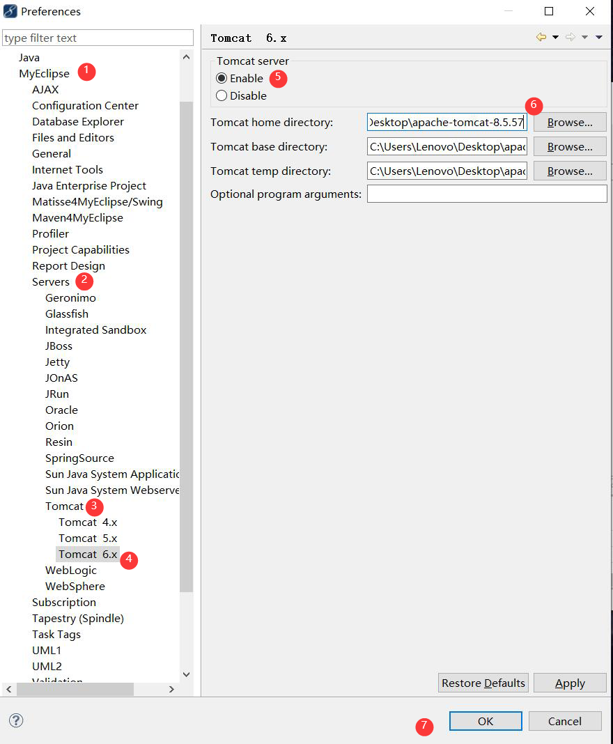The image size is (613, 744).
Task: Select Resin server entry
Action: 59,442
